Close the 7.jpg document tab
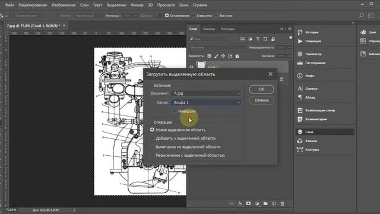The image size is (380, 214). tap(64, 26)
